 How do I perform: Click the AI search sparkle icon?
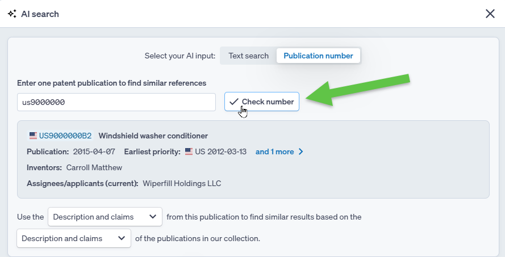click(x=12, y=14)
